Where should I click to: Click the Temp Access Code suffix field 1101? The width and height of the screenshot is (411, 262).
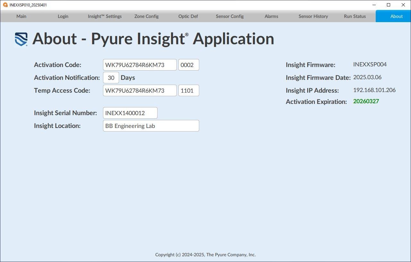[x=189, y=90]
